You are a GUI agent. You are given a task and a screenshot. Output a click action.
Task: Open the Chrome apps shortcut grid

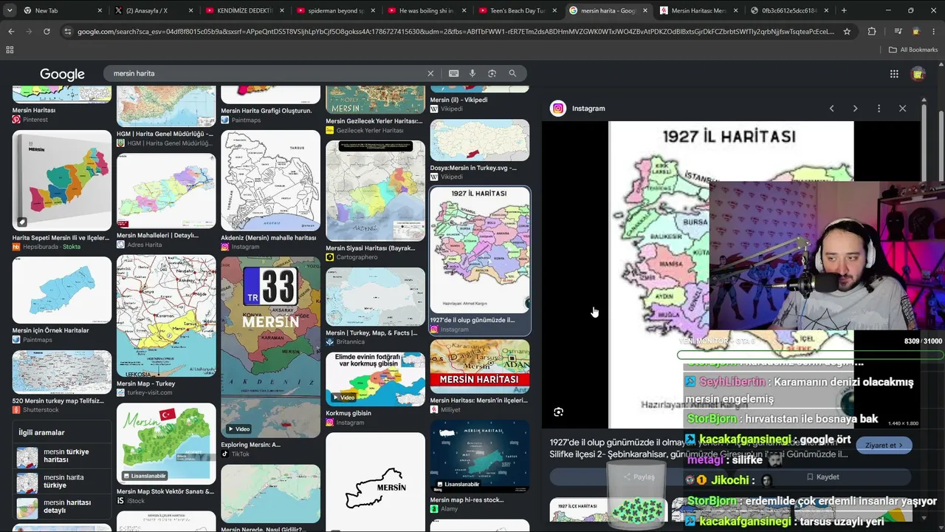tap(10, 50)
